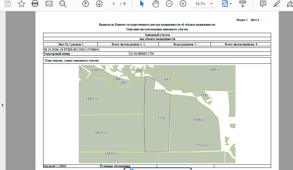Open the Find text magnifier tool
This screenshot has width=293, height=170.
[x=63, y=4]
